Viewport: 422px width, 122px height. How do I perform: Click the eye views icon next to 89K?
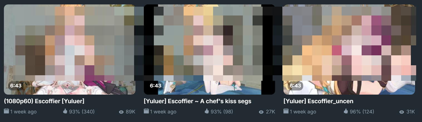121,112
